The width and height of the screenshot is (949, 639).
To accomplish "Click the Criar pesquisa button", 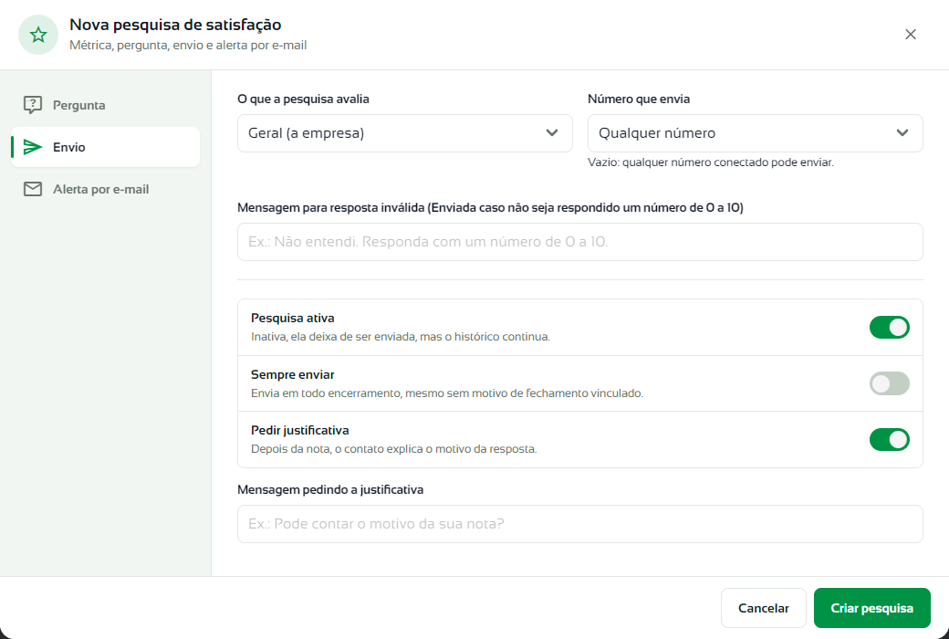I will tap(871, 608).
